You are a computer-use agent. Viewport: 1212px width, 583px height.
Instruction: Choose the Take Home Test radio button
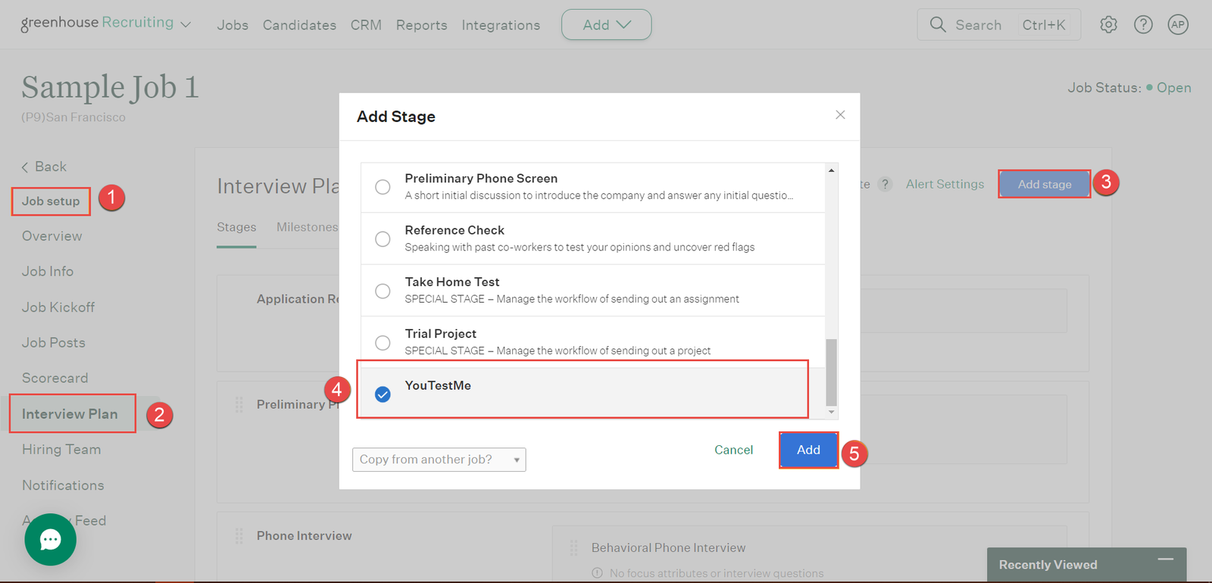click(x=383, y=291)
